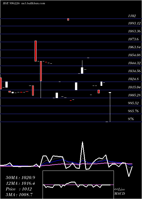Screen dimensions: 142x199
Task: Click the 1005.28 price axis label
Action: coord(134,95)
